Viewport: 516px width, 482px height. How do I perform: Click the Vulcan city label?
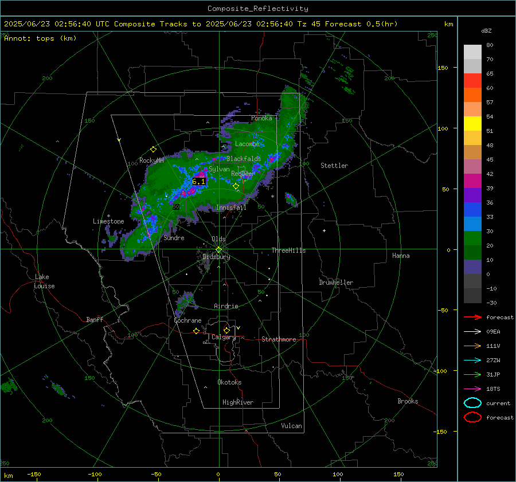click(291, 426)
